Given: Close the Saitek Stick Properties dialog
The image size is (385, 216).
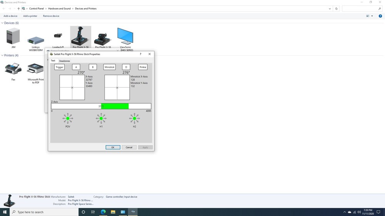Looking at the screenshot, I should [149, 54].
